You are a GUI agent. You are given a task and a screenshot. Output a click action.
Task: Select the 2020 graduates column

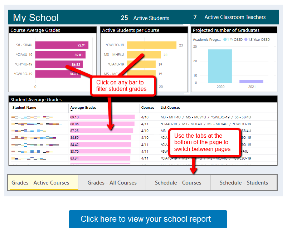coord(220,66)
